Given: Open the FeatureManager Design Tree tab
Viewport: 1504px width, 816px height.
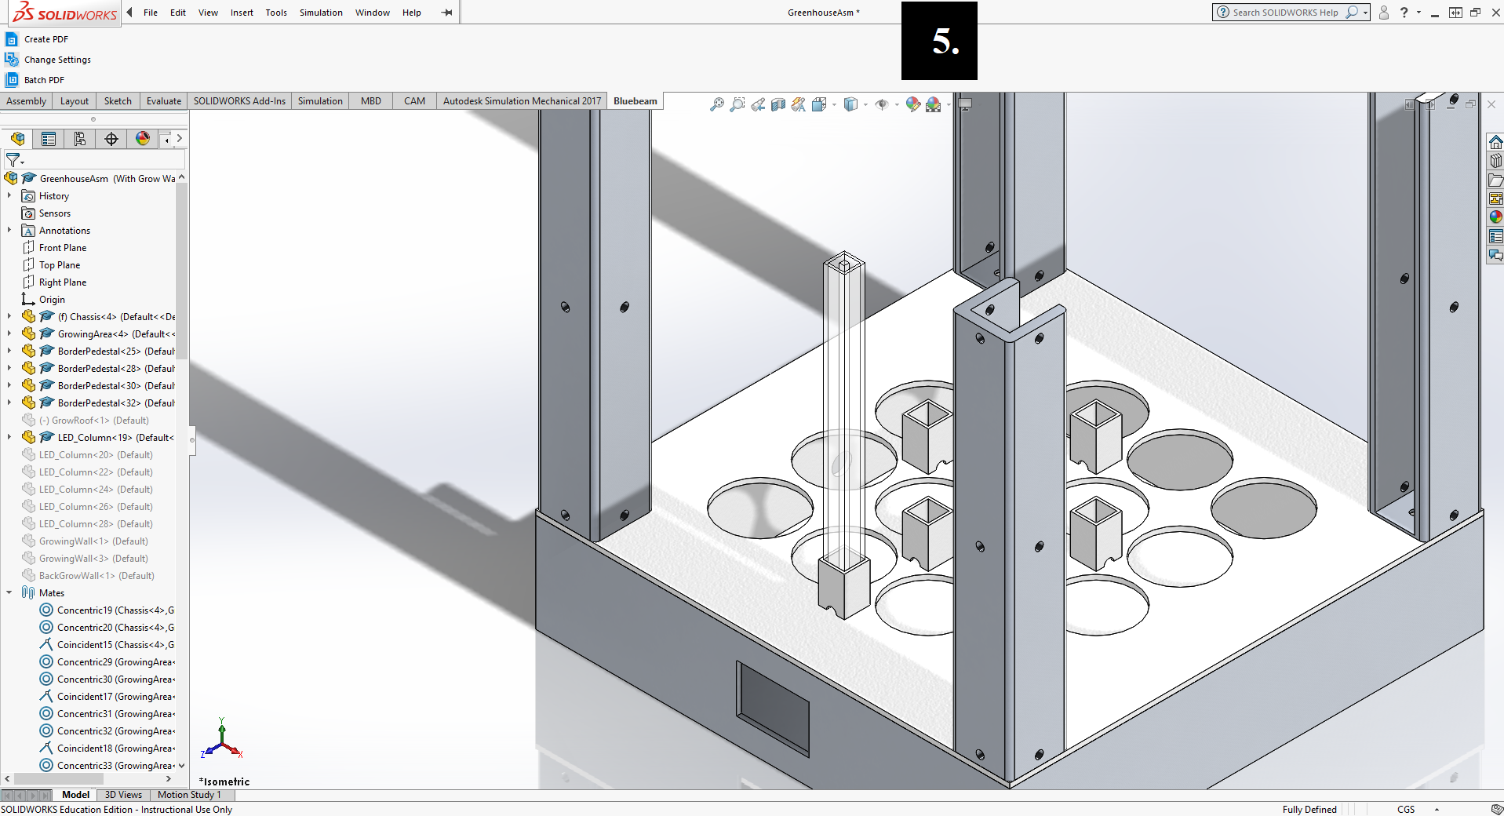Looking at the screenshot, I should point(17,139).
